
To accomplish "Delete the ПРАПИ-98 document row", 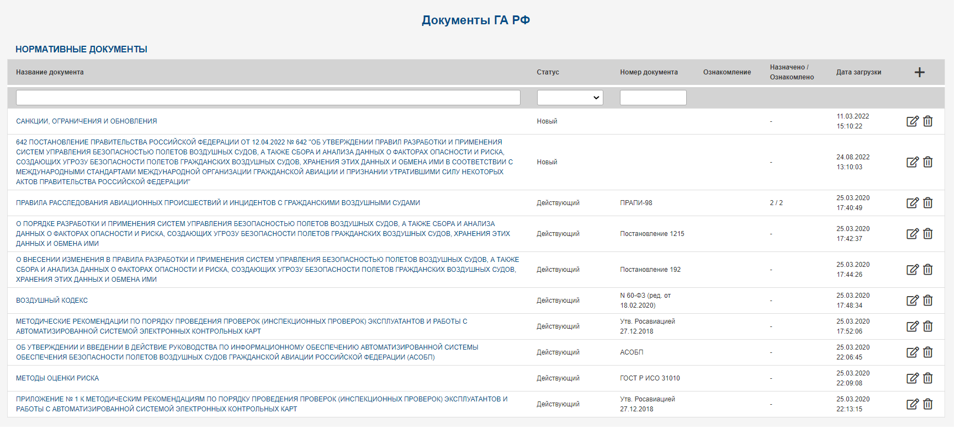I will (928, 203).
